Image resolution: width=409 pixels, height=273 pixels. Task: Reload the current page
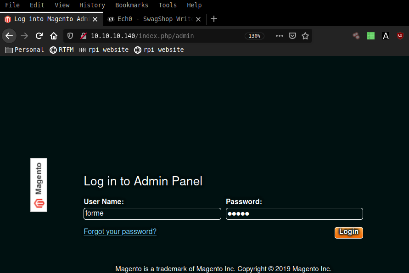click(x=39, y=36)
